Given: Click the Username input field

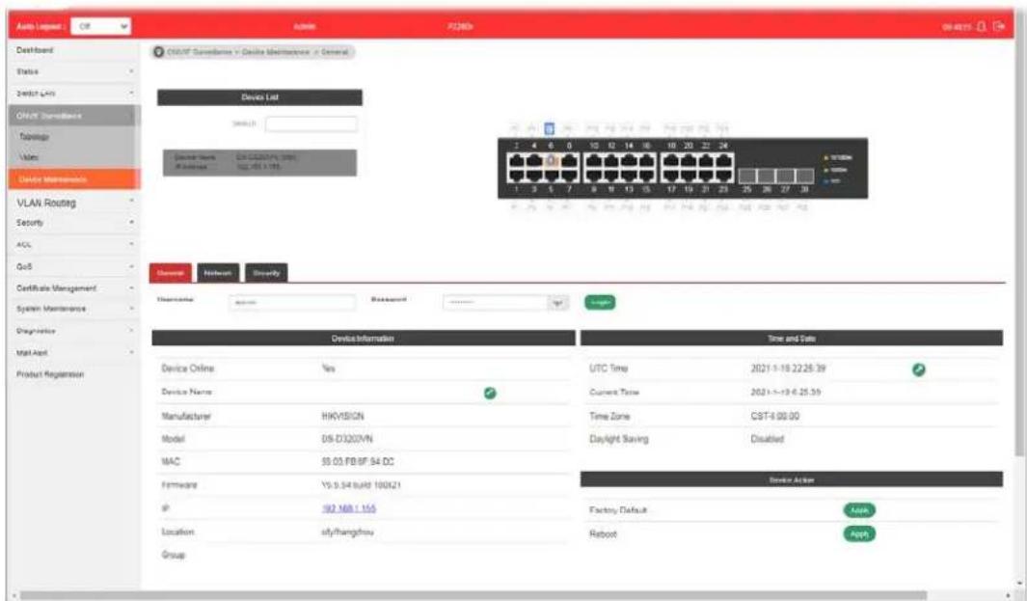Looking at the screenshot, I should coord(292,302).
